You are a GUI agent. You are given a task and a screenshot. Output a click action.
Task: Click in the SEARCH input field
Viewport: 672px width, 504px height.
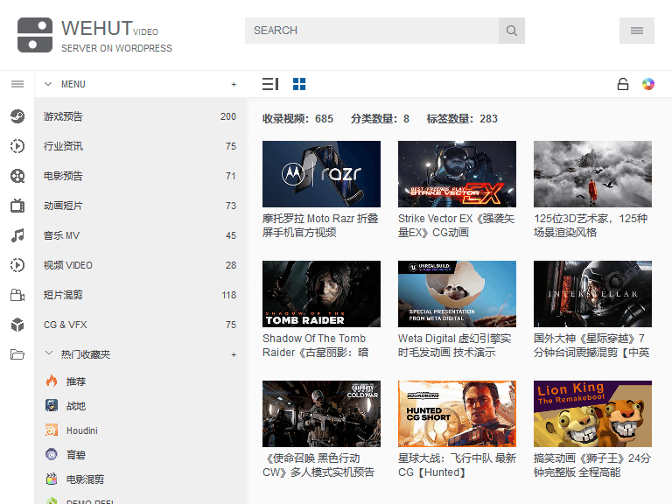pyautogui.click(x=372, y=31)
